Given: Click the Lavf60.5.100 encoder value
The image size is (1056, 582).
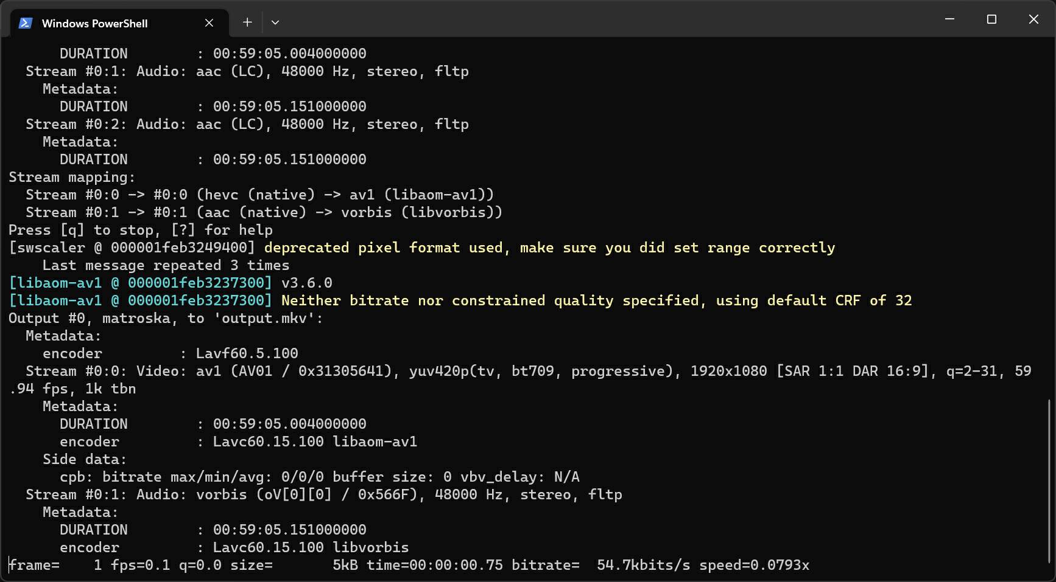Looking at the screenshot, I should [x=247, y=353].
